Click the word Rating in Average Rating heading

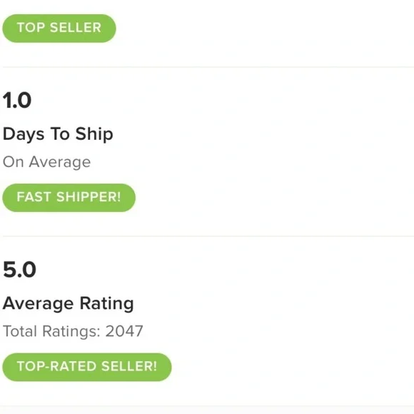(x=106, y=303)
